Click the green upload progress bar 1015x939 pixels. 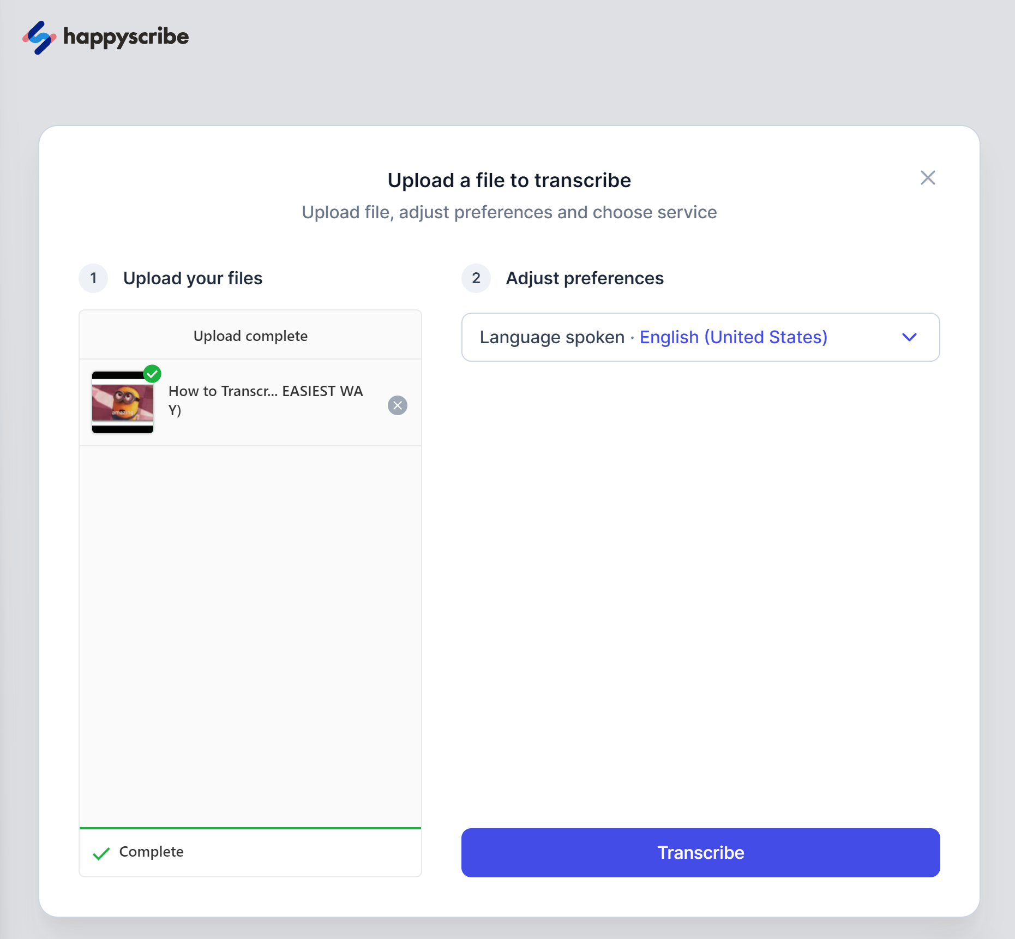250,828
